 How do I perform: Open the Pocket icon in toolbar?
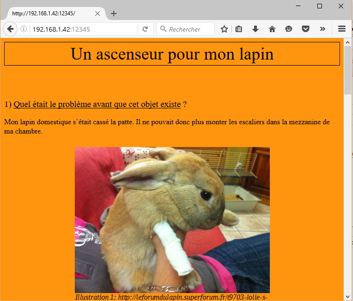coord(305,29)
